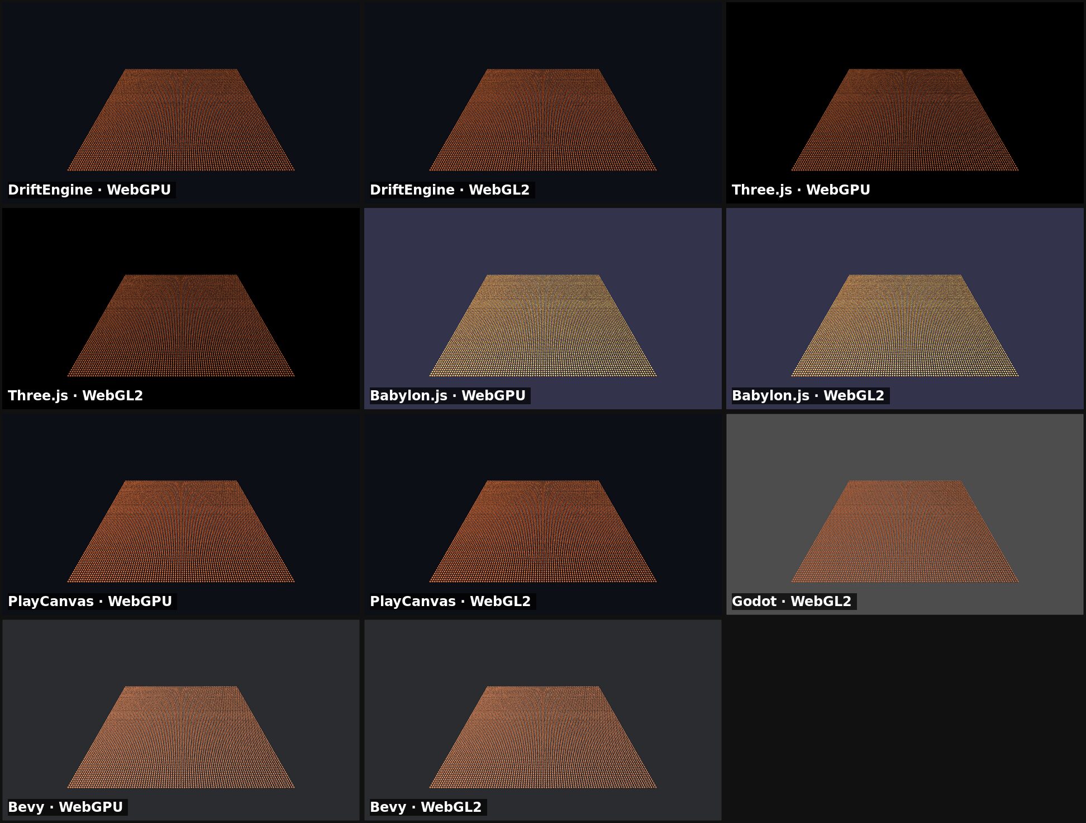Click the PlayCanvas · WebGPU label
1086x823 pixels.
click(90, 602)
